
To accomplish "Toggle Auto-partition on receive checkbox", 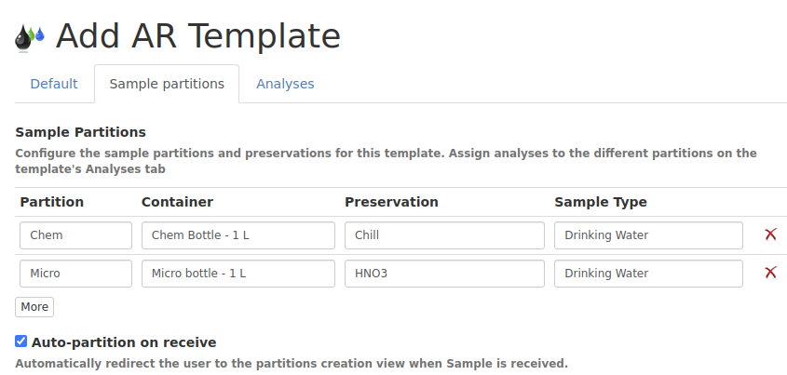I will tap(21, 342).
